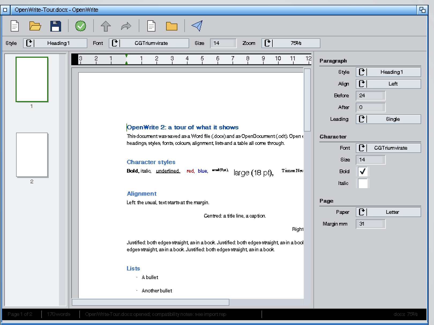The height and width of the screenshot is (325, 434).
Task: Save document with the floppy disk icon
Action: 56,26
